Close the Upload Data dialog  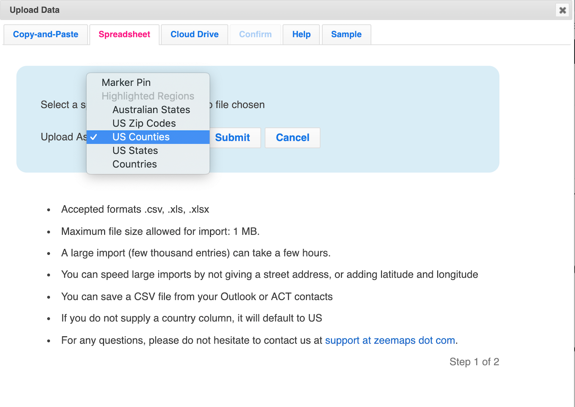pyautogui.click(x=562, y=10)
